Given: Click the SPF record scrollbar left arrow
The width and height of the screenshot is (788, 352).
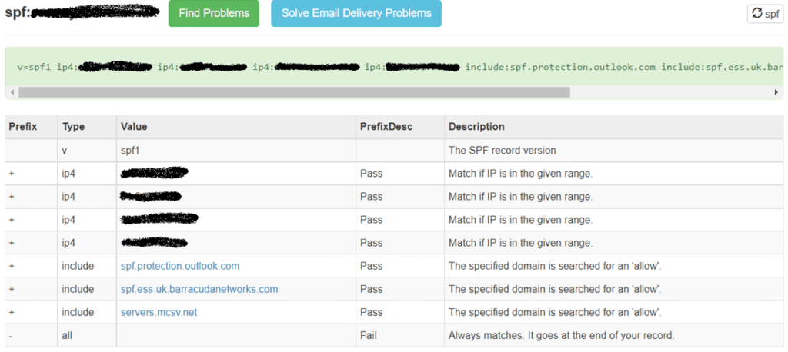Looking at the screenshot, I should click(12, 92).
